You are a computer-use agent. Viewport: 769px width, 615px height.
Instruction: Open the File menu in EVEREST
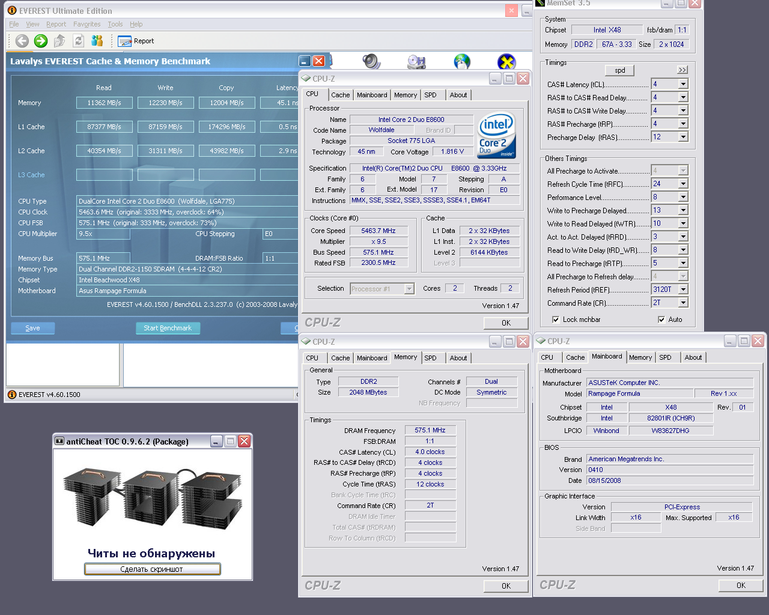click(x=14, y=24)
